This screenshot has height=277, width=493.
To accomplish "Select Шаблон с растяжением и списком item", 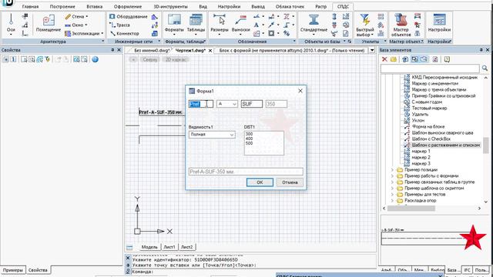I will (445, 145).
